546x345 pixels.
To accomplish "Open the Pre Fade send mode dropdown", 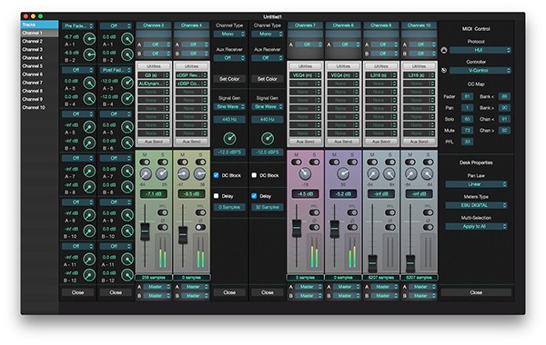I will pos(78,25).
